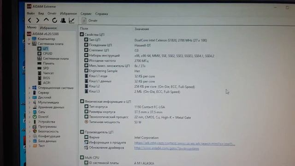Select ЦП item in the tree
The width and height of the screenshot is (295, 166).
[45, 48]
